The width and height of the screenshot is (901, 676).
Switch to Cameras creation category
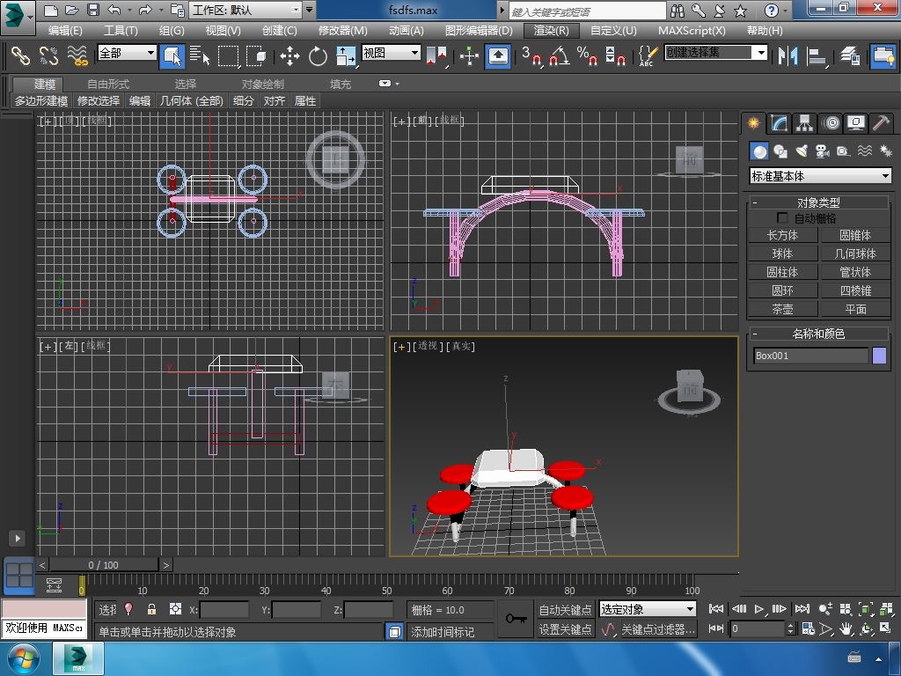[x=823, y=151]
